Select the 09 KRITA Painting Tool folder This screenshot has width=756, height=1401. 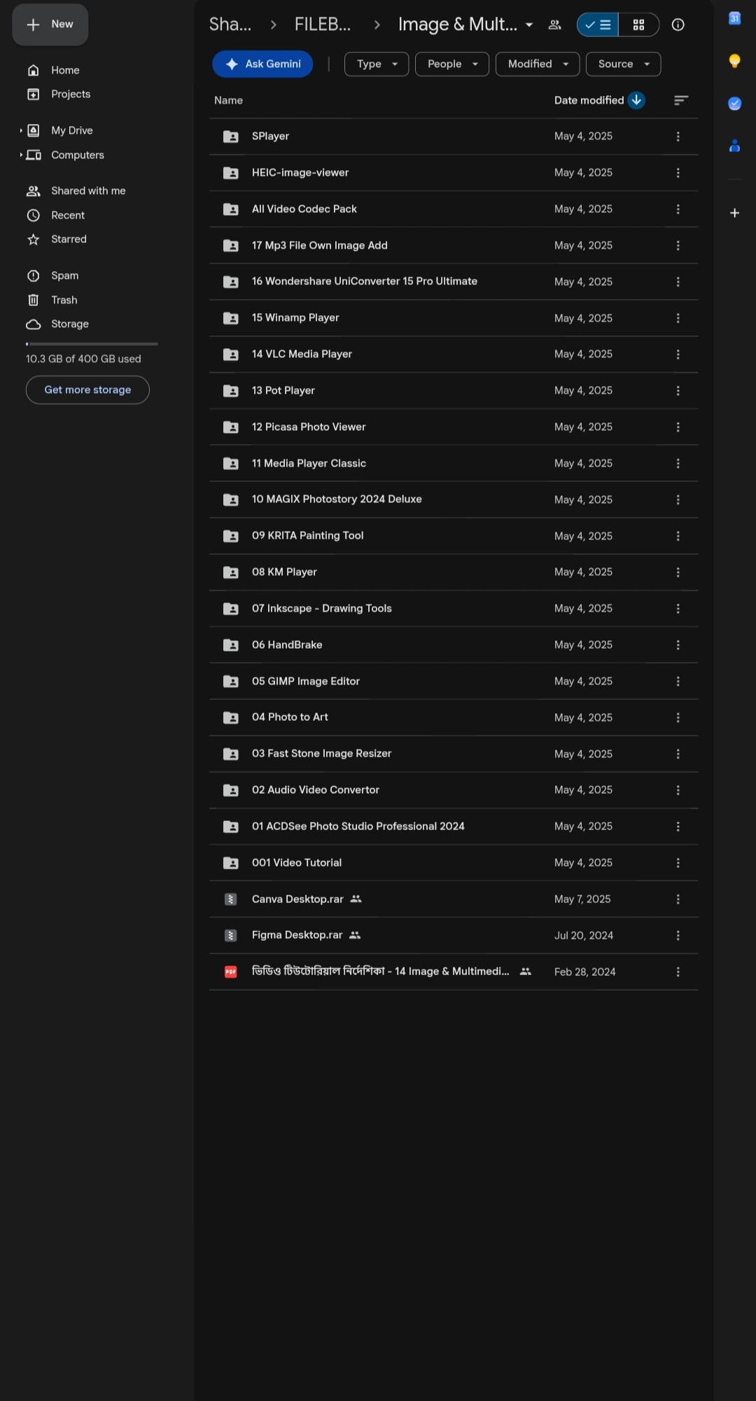[x=454, y=536]
